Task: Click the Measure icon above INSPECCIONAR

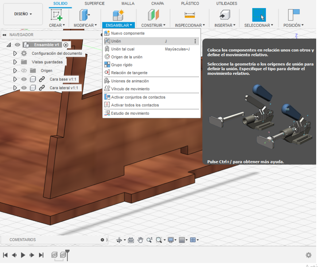Action: (x=190, y=15)
